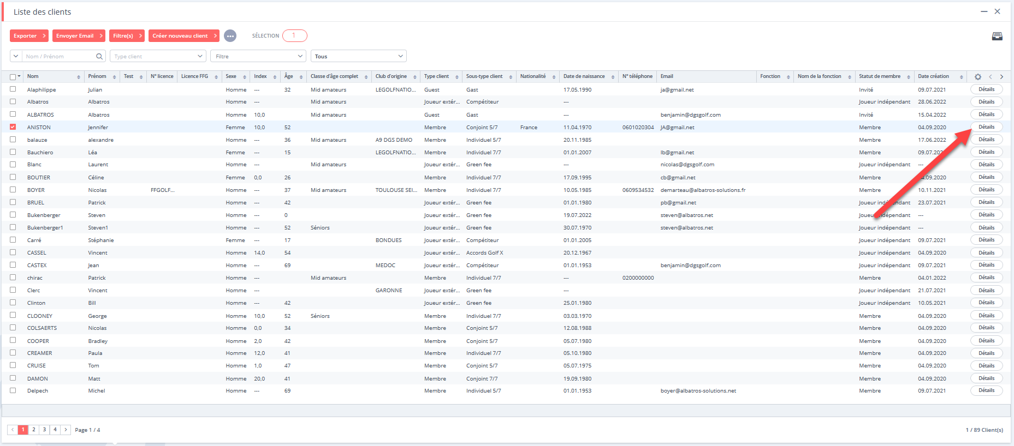Sort by Nom column arrows
Image resolution: width=1014 pixels, height=446 pixels.
tap(79, 77)
